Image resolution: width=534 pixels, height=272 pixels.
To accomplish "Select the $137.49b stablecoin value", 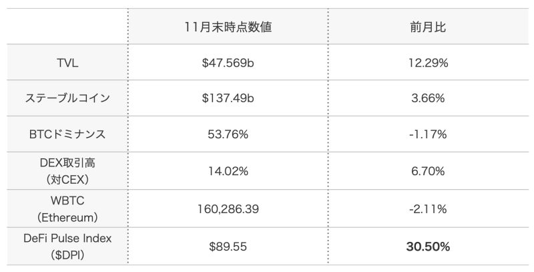I will tap(228, 98).
